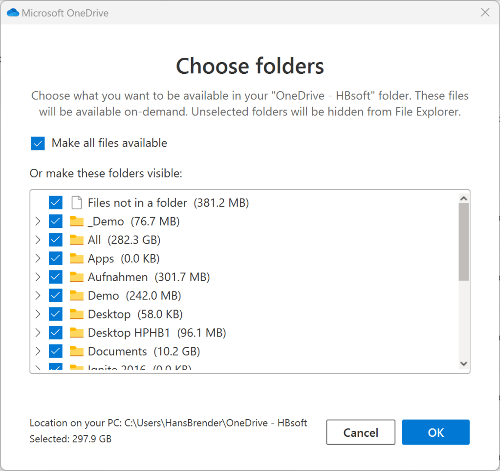This screenshot has width=500, height=471.
Task: Click the Documents folder icon
Action: pyautogui.click(x=76, y=351)
